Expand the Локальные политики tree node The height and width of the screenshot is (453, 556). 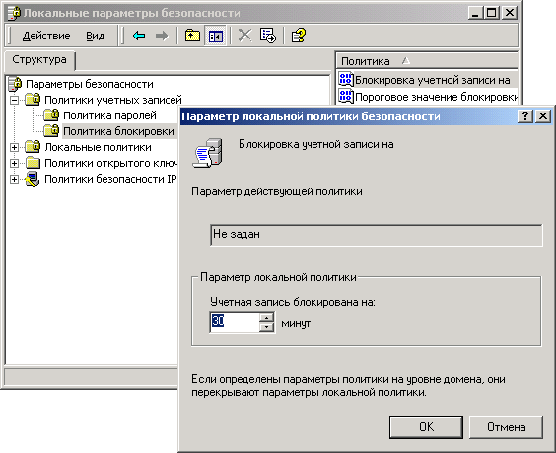click(14, 147)
